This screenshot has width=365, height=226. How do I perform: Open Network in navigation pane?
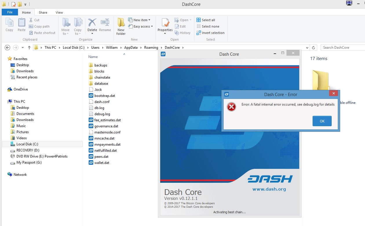click(x=20, y=175)
